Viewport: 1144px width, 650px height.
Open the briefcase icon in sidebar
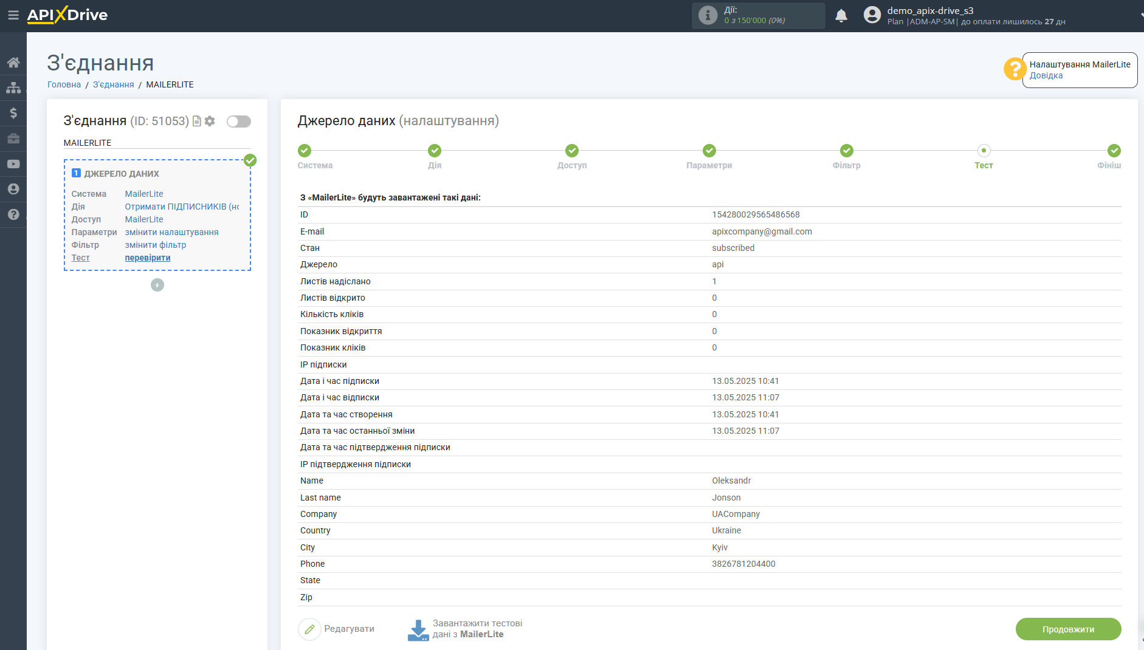point(13,139)
